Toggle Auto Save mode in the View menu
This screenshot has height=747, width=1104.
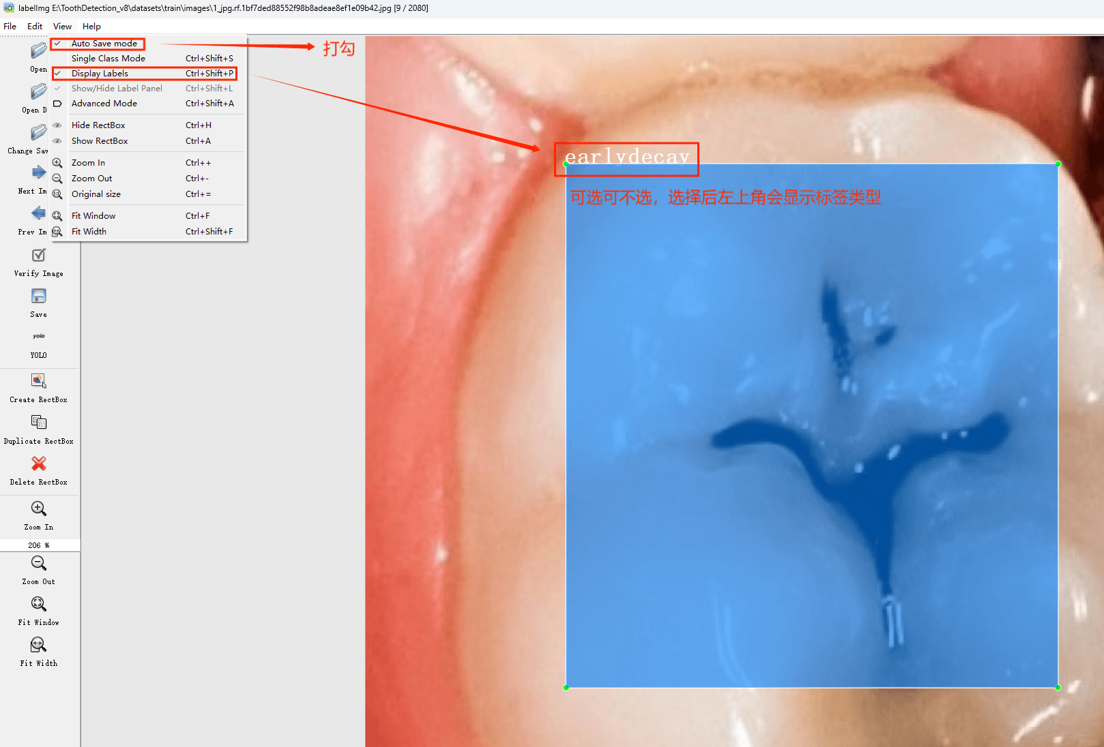(x=148, y=44)
